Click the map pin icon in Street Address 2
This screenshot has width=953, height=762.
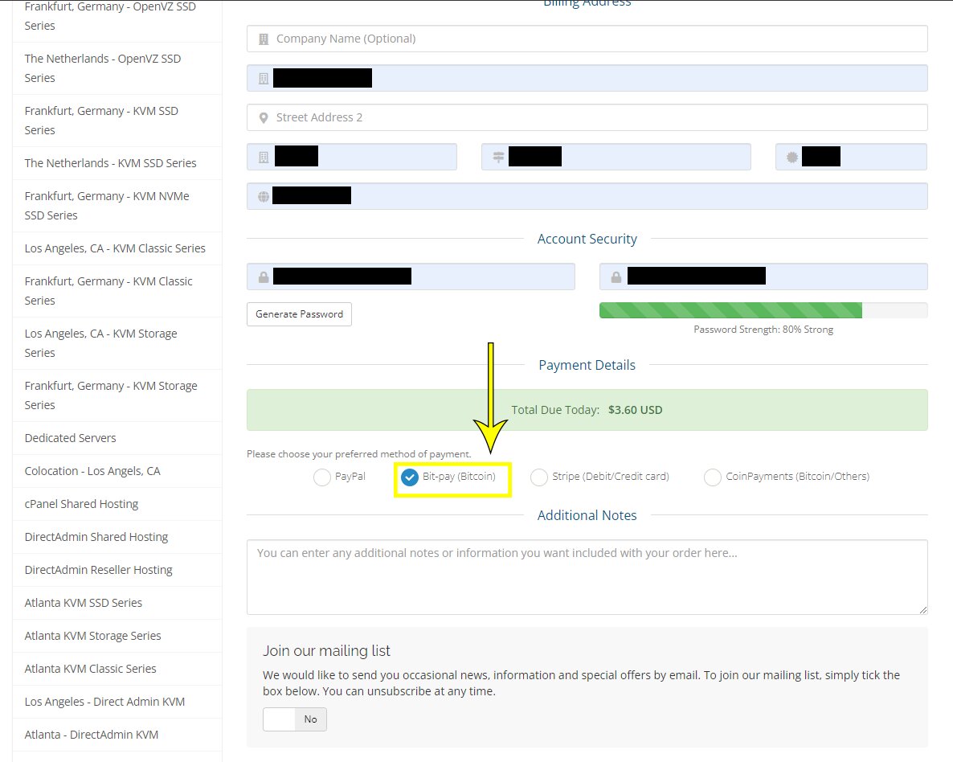(264, 118)
